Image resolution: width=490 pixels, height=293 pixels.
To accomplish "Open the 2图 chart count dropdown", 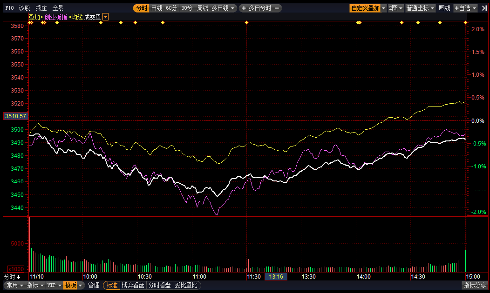I will point(395,8).
